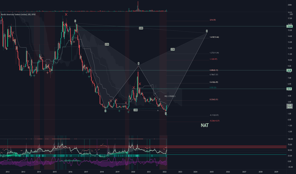Click the 2025 label on time axis
Viewport: 296px width, 174px height.
[x=212, y=172]
